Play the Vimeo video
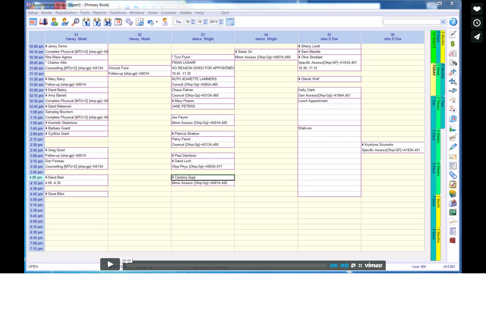The height and width of the screenshot is (328, 486). [x=110, y=264]
